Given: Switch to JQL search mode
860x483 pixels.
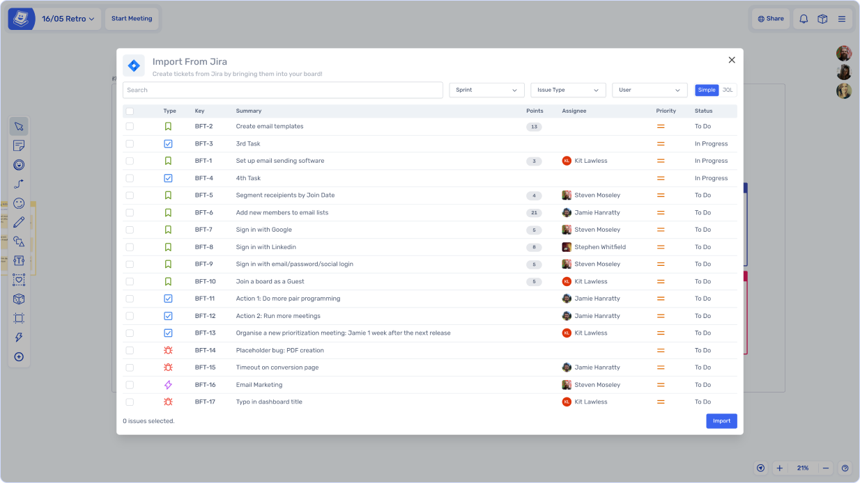Looking at the screenshot, I should click(x=728, y=90).
